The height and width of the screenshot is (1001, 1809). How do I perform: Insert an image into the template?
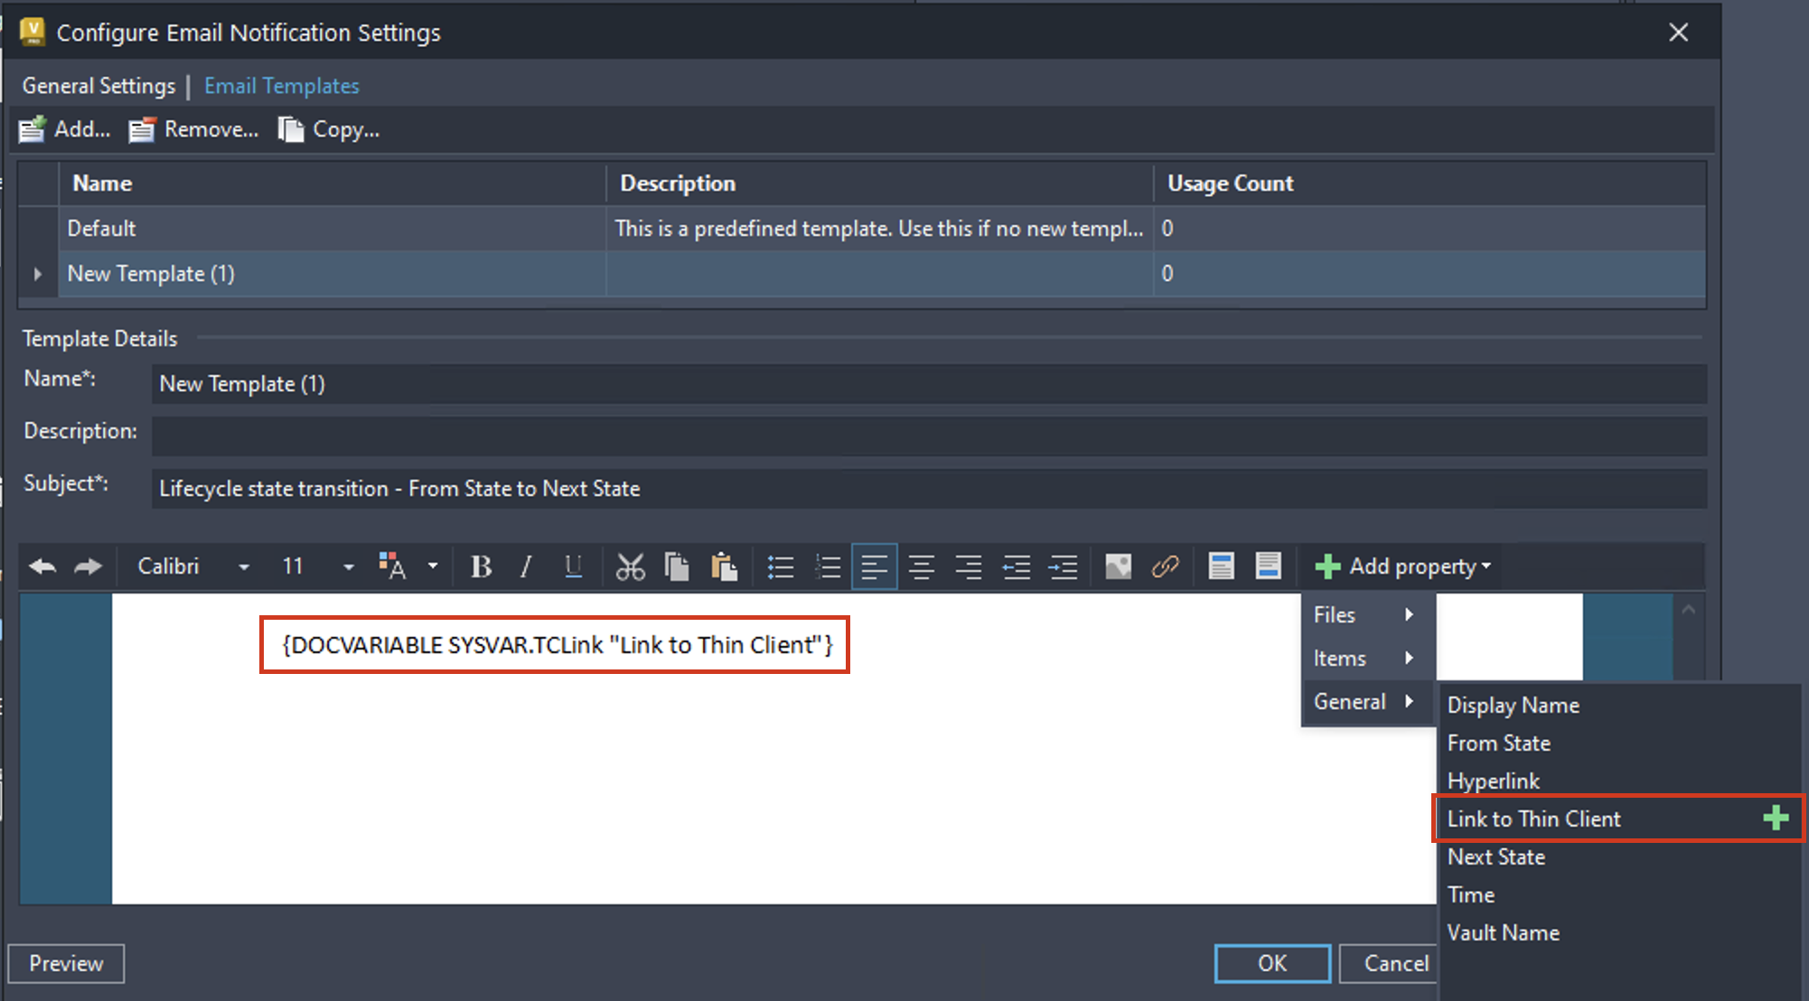point(1118,566)
